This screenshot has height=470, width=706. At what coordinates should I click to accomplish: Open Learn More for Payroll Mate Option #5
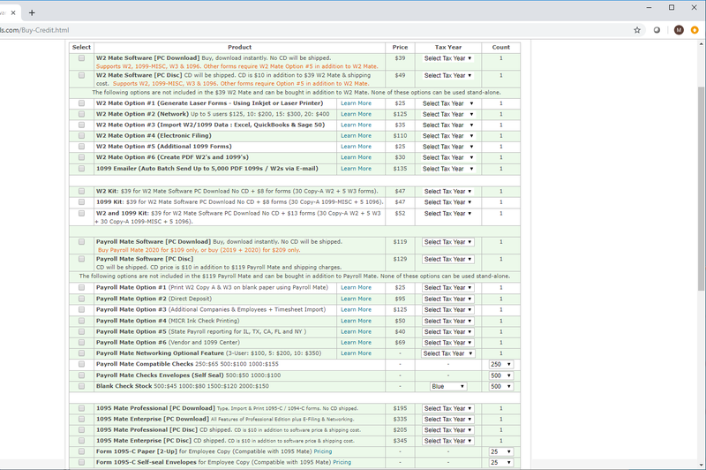(357, 331)
